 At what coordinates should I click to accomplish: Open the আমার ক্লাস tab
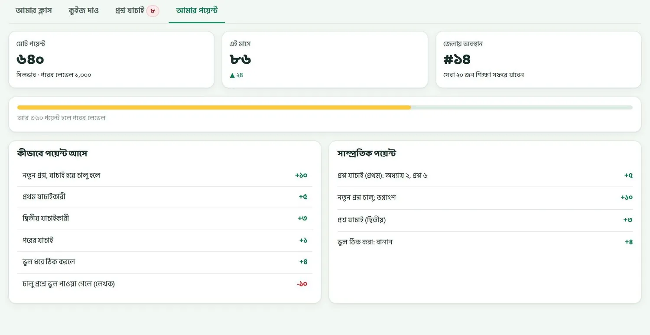pyautogui.click(x=34, y=10)
